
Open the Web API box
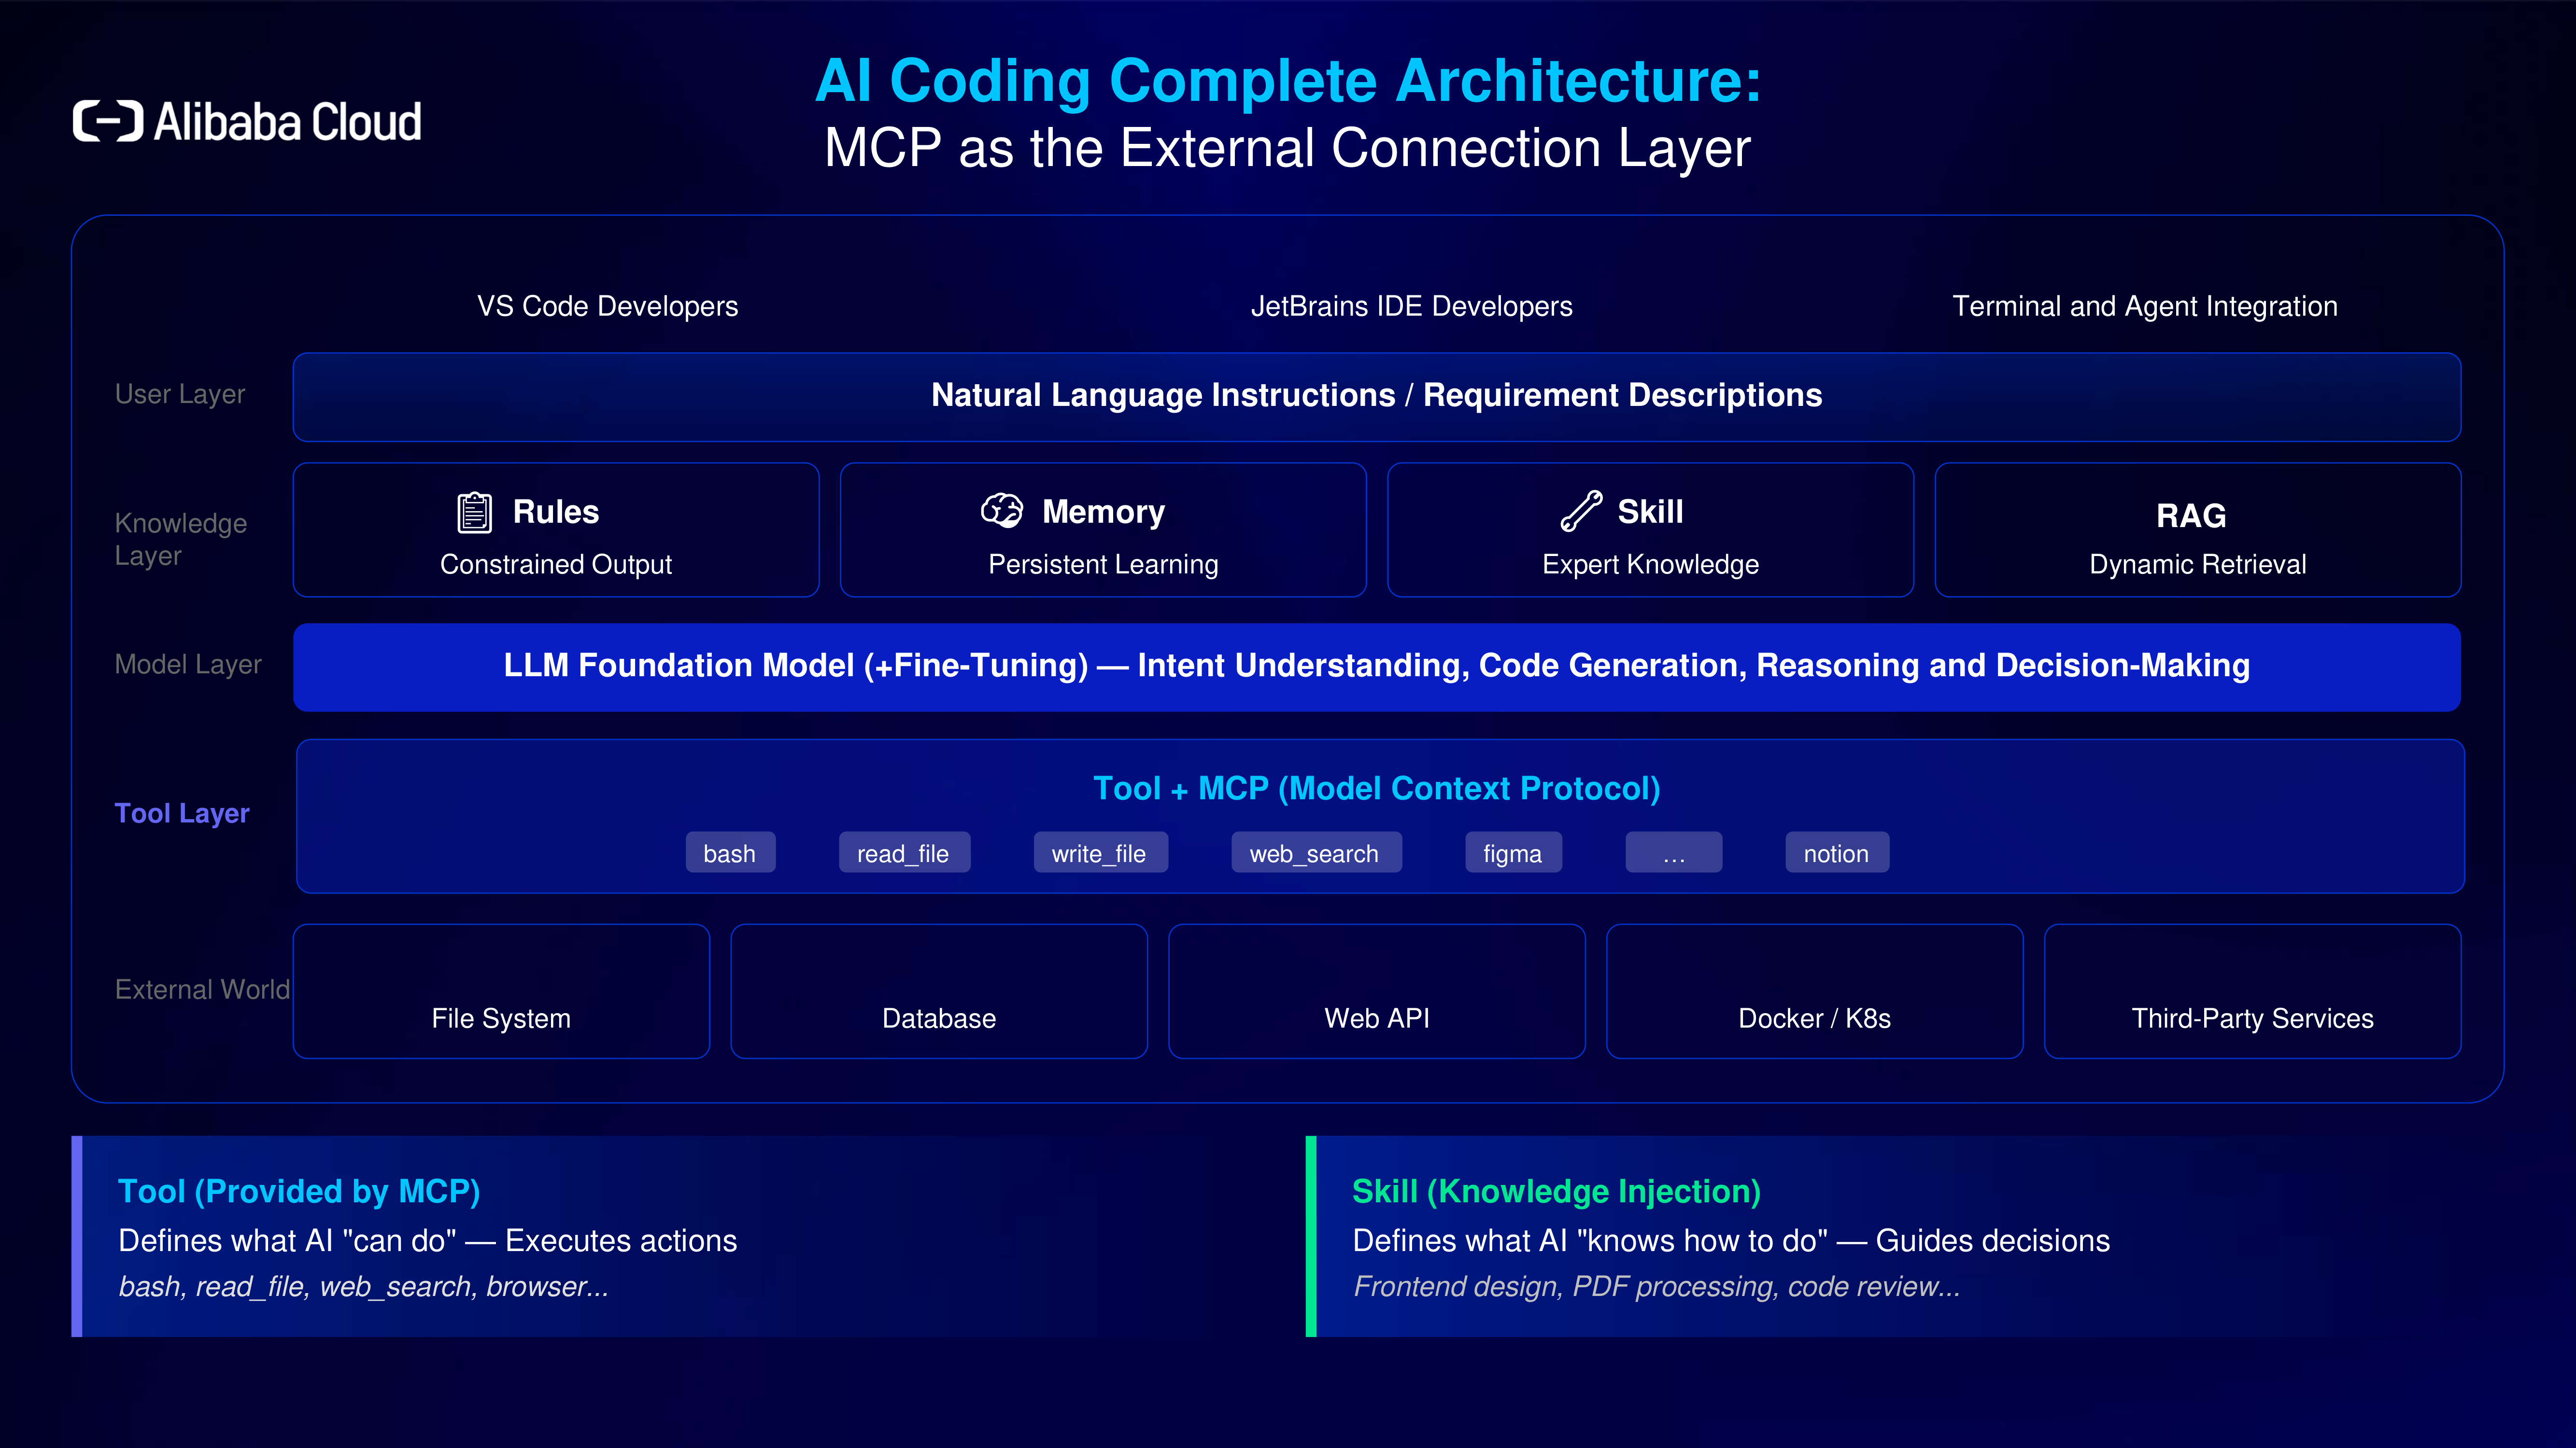click(1377, 991)
